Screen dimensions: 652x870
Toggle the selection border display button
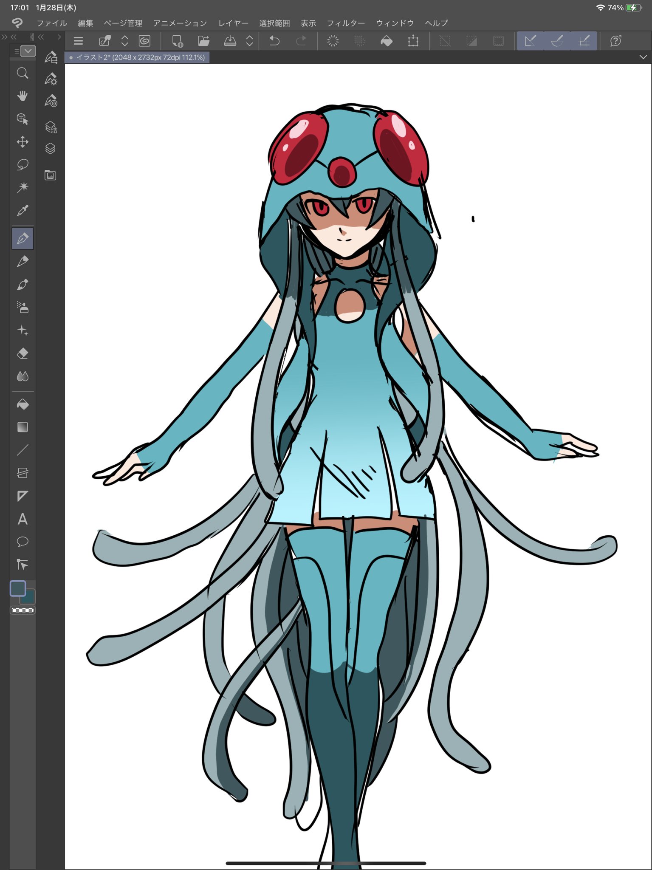498,41
